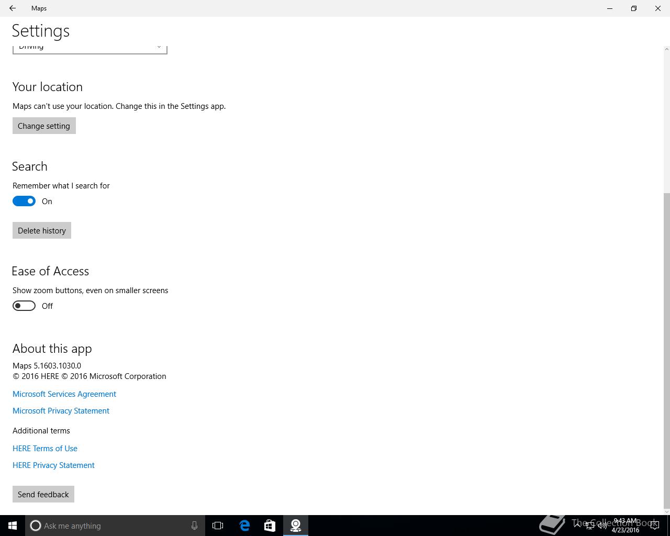Screen dimensions: 670x536
Task: Select the Maps app taskbar icon
Action: tap(296, 526)
